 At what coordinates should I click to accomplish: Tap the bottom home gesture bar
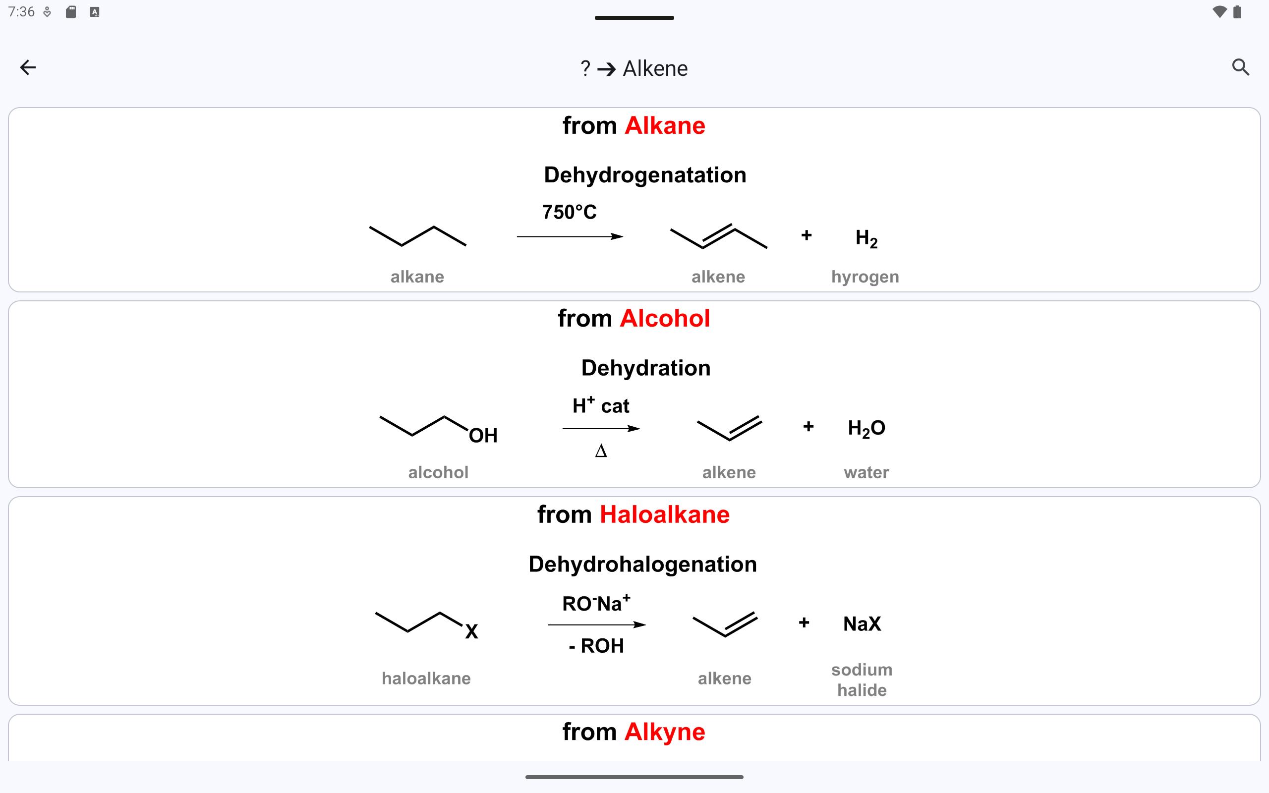(x=634, y=777)
